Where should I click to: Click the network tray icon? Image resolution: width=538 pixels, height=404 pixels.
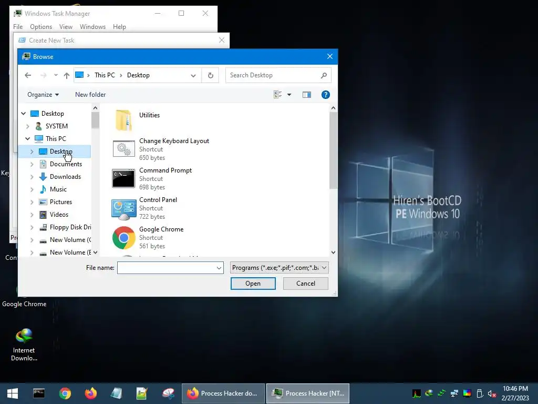[x=454, y=393]
